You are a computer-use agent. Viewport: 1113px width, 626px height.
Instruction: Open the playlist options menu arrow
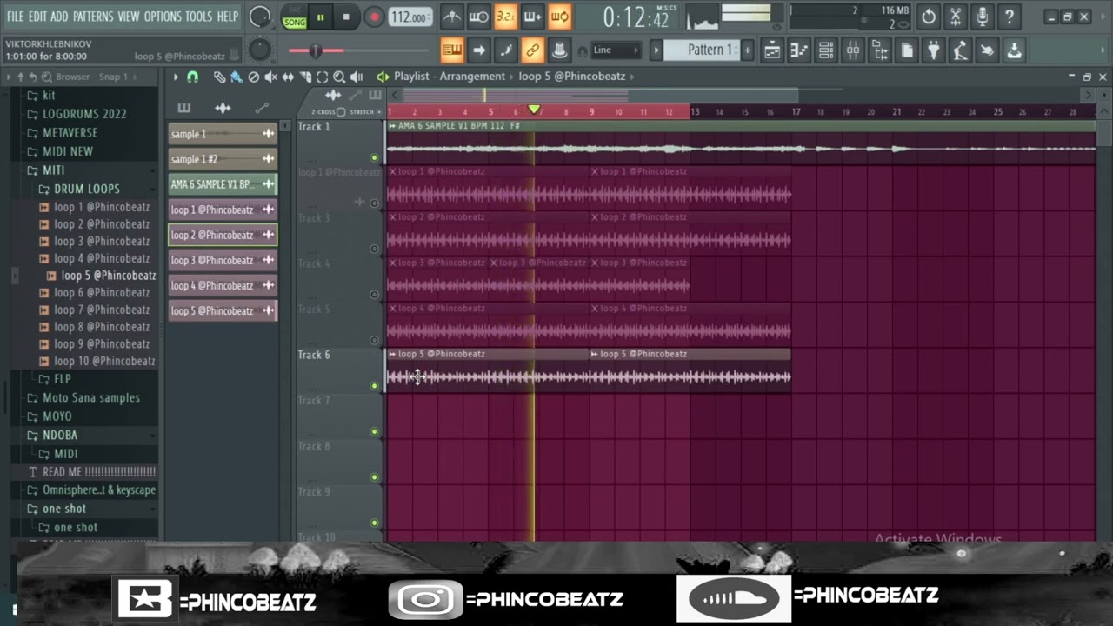coord(176,77)
